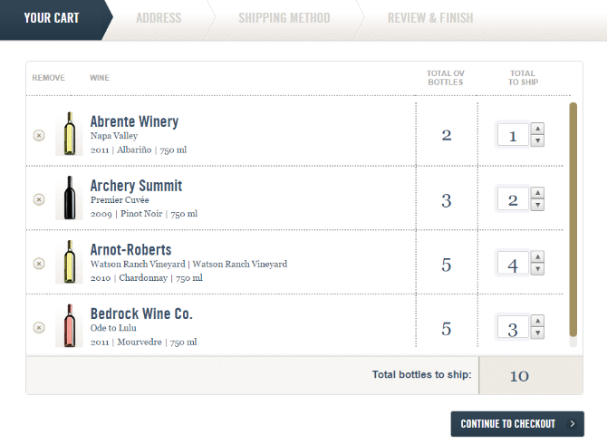607x444 pixels.
Task: Click the Arnot-Roberts quantity input field
Action: click(513, 264)
